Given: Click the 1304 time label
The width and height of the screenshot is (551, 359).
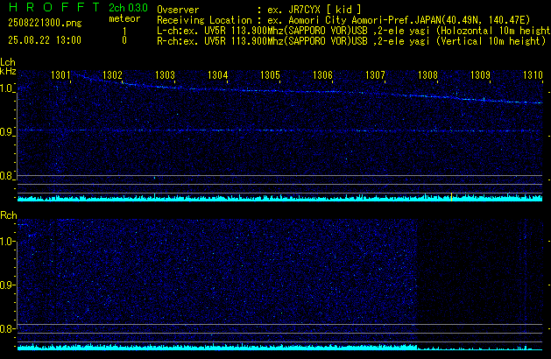Looking at the screenshot, I should (x=217, y=75).
